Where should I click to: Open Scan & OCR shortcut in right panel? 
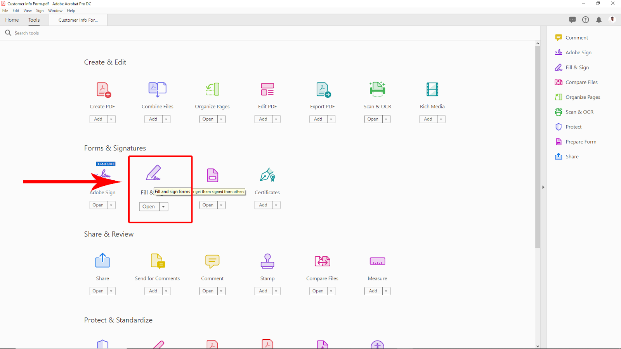574,112
